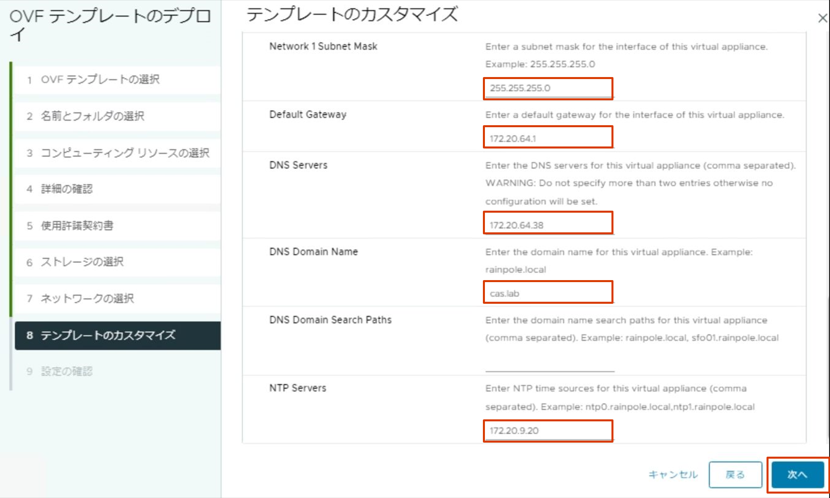This screenshot has height=498, width=830.
Task: Click the DNS Domain Search Paths field
Action: coord(550,363)
